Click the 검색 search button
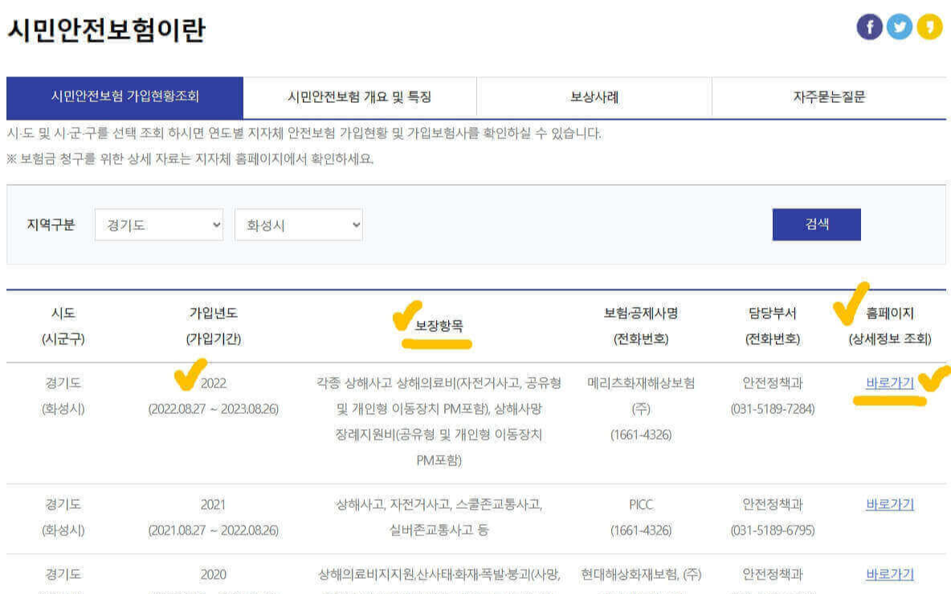The image size is (951, 594). coord(816,224)
